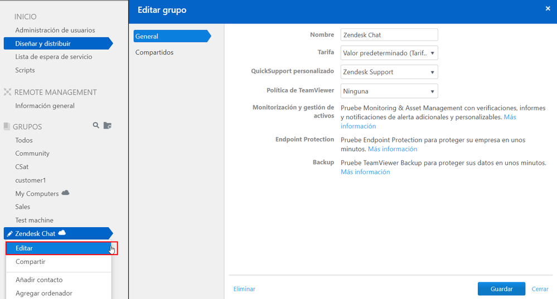Select the customer1 group

click(x=31, y=180)
